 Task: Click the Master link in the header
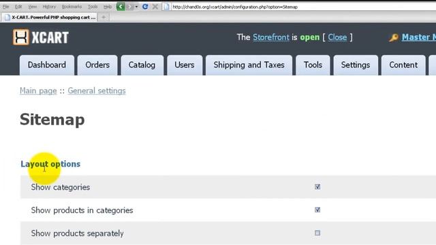click(418, 37)
